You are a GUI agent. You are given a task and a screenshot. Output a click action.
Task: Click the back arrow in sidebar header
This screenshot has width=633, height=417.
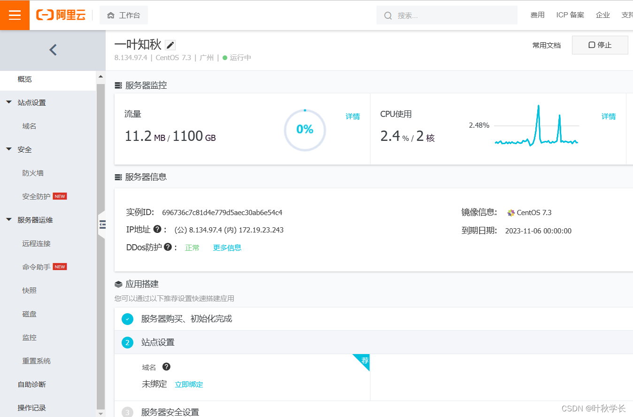click(53, 50)
